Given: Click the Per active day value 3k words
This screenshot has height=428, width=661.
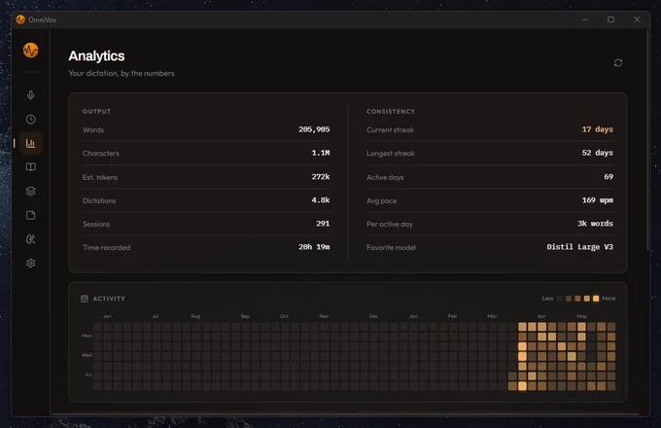Looking at the screenshot, I should pos(595,224).
